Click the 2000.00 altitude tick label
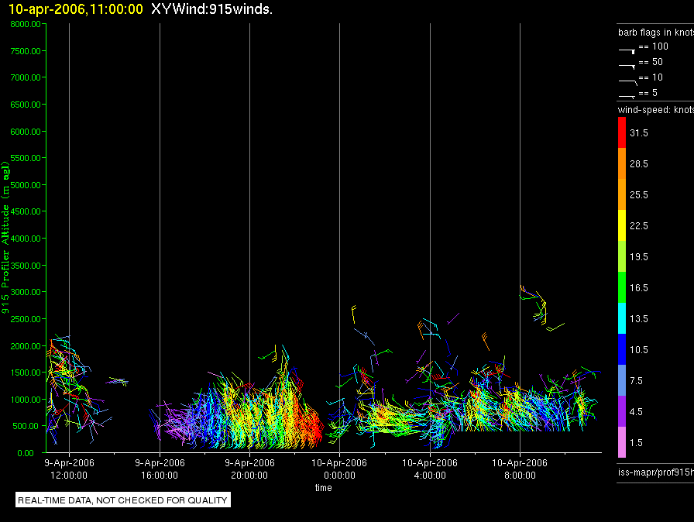This screenshot has width=694, height=522. (x=26, y=346)
